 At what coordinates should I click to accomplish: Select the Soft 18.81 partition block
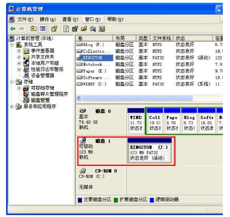click(x=207, y=121)
